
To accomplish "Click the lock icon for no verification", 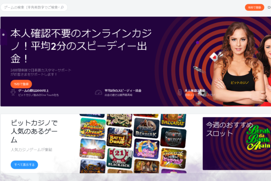I will [x=180, y=92].
